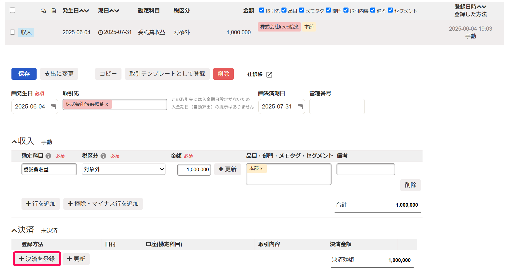508x280 pixels.
Task: Click the 勘定科目 委託費収益 input field
Action: click(x=49, y=169)
